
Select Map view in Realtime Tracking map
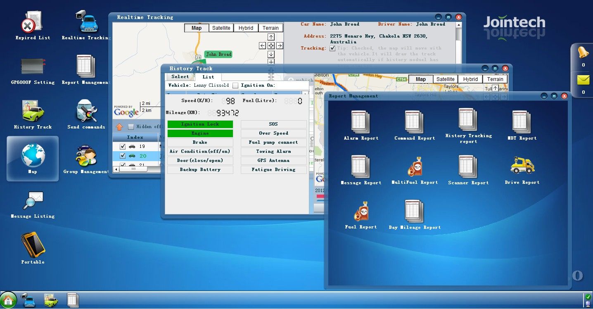tap(197, 28)
